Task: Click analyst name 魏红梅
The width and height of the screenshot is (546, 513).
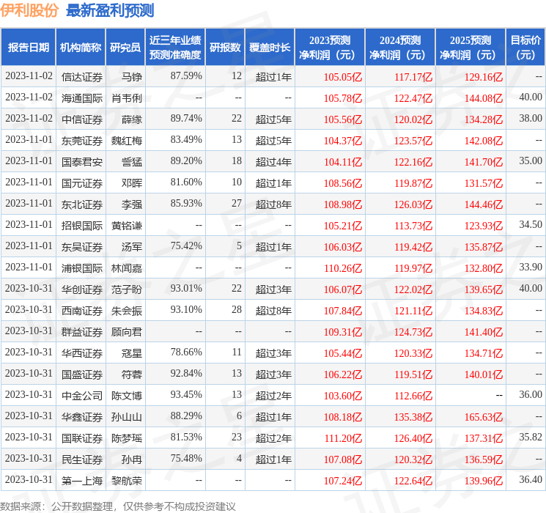Action: [127, 141]
